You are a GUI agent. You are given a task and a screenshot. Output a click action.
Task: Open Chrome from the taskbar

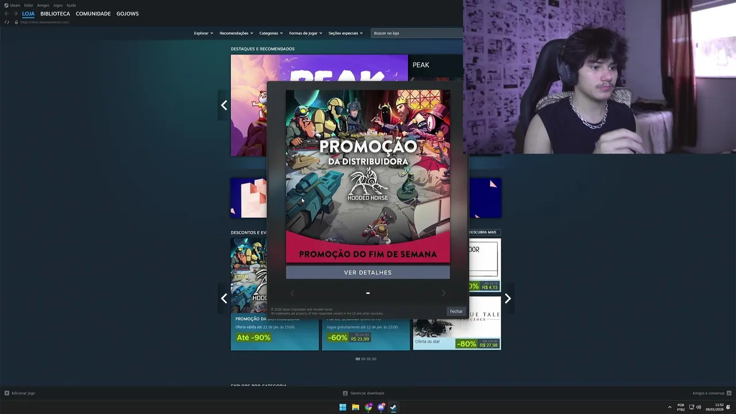368,407
